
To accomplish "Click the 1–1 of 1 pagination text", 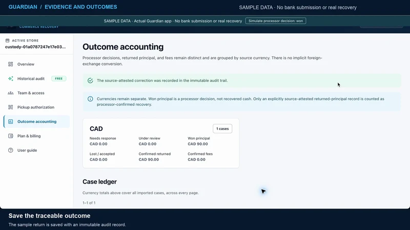I will click(89, 203).
